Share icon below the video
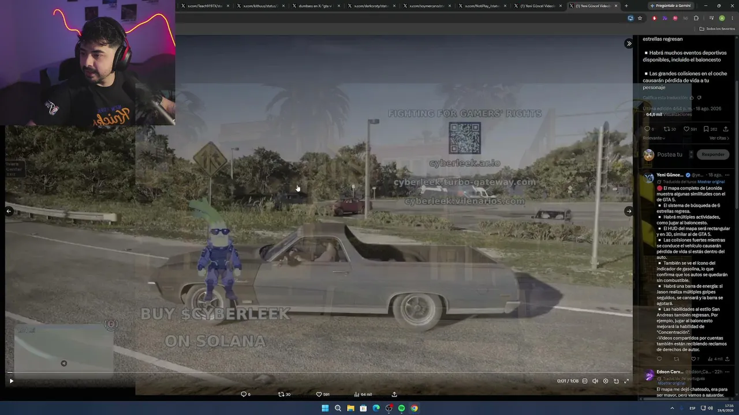Viewport: 739px width, 415px height. point(394,394)
